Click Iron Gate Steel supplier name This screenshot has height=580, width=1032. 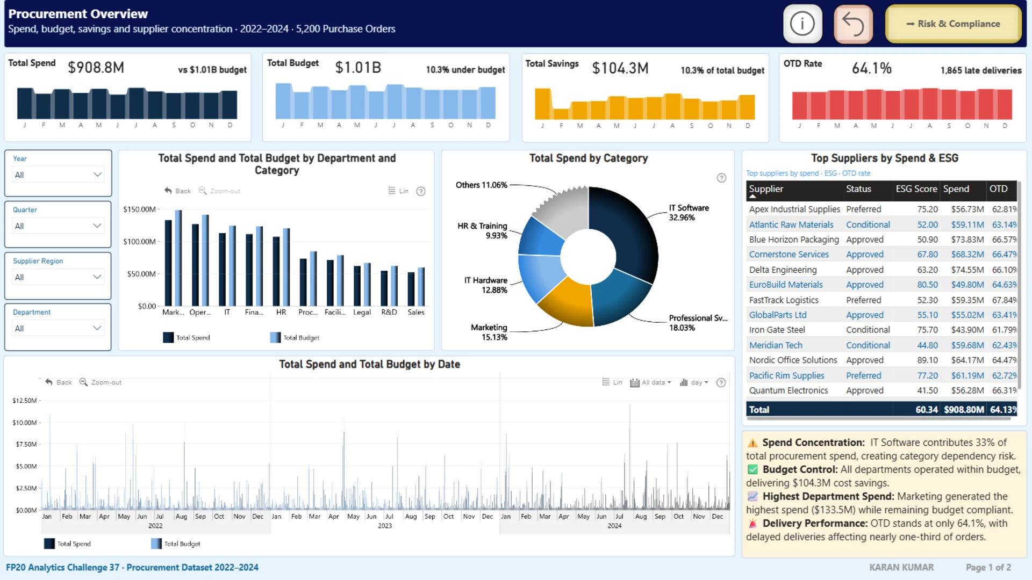(777, 330)
